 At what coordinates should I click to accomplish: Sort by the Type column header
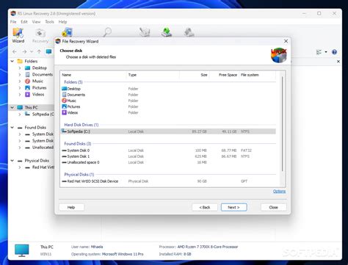[153, 75]
